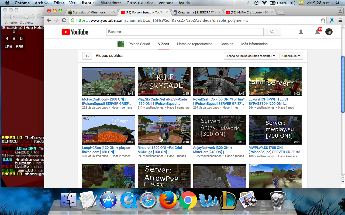Open the Trash in the Dock
Screen dimensions: 345x215
tap(278, 200)
